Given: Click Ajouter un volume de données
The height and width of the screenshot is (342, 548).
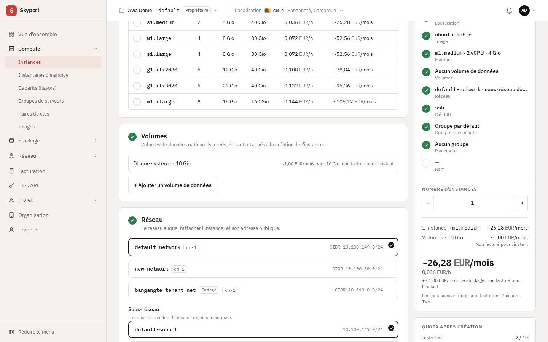Looking at the screenshot, I should point(173,185).
